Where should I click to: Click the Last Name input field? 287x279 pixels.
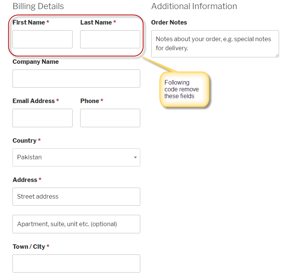click(110, 39)
